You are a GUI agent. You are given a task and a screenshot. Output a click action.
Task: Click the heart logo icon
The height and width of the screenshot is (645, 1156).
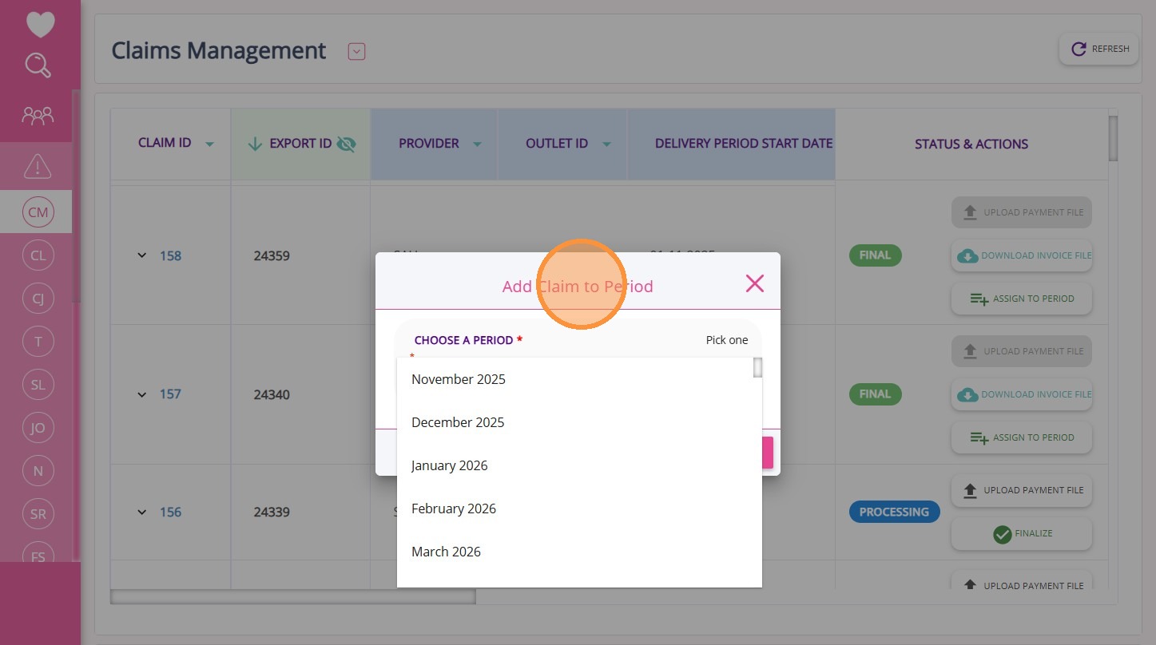[40, 24]
